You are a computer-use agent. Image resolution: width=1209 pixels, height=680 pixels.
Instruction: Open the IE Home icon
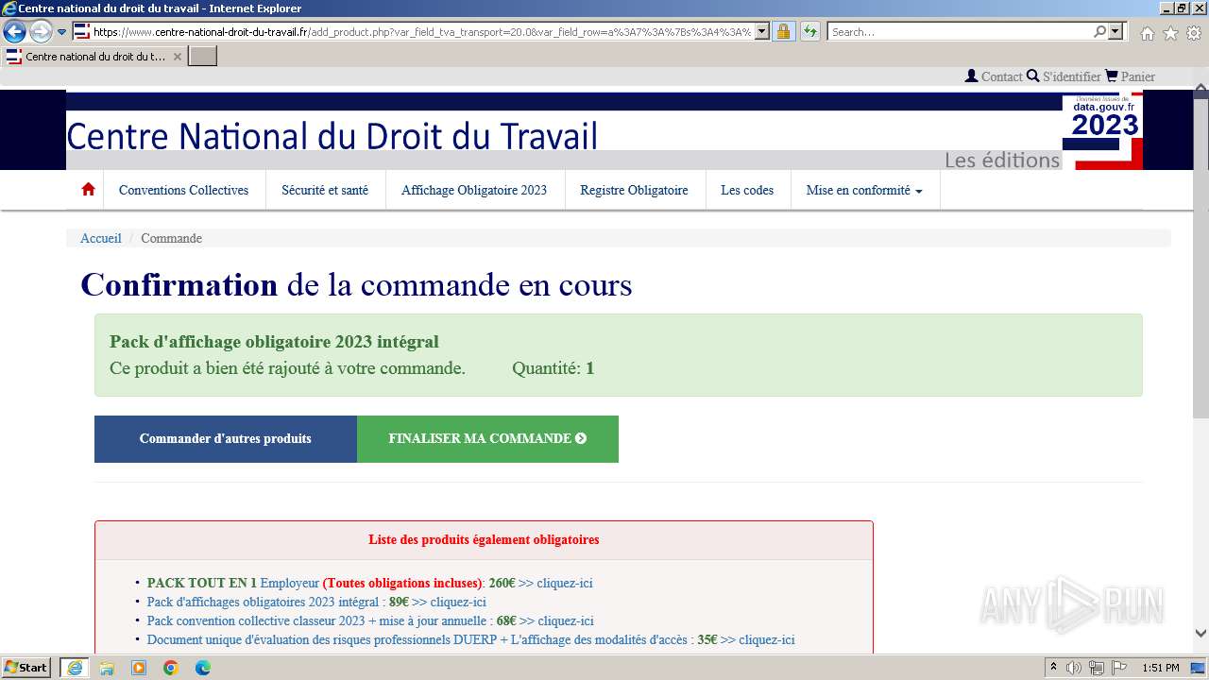coord(1147,33)
